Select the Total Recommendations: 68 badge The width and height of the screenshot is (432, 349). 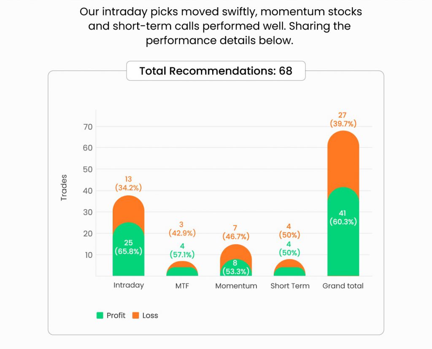pyautogui.click(x=216, y=71)
